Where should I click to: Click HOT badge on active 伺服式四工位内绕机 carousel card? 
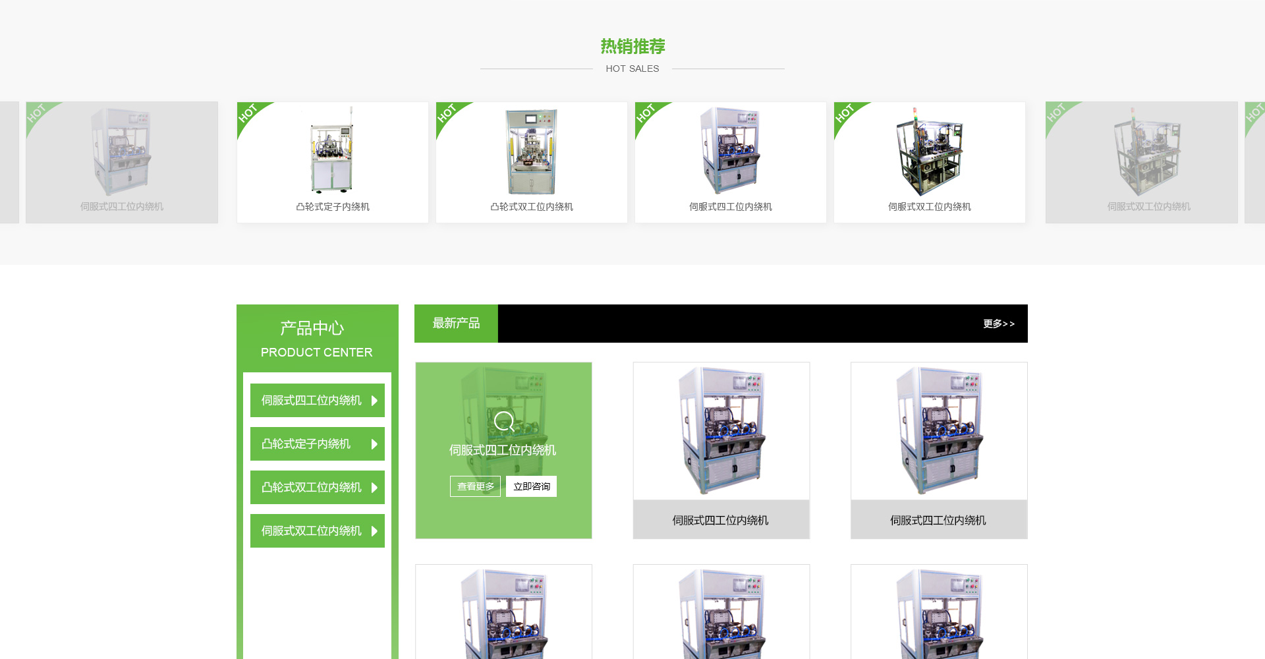pyautogui.click(x=646, y=113)
